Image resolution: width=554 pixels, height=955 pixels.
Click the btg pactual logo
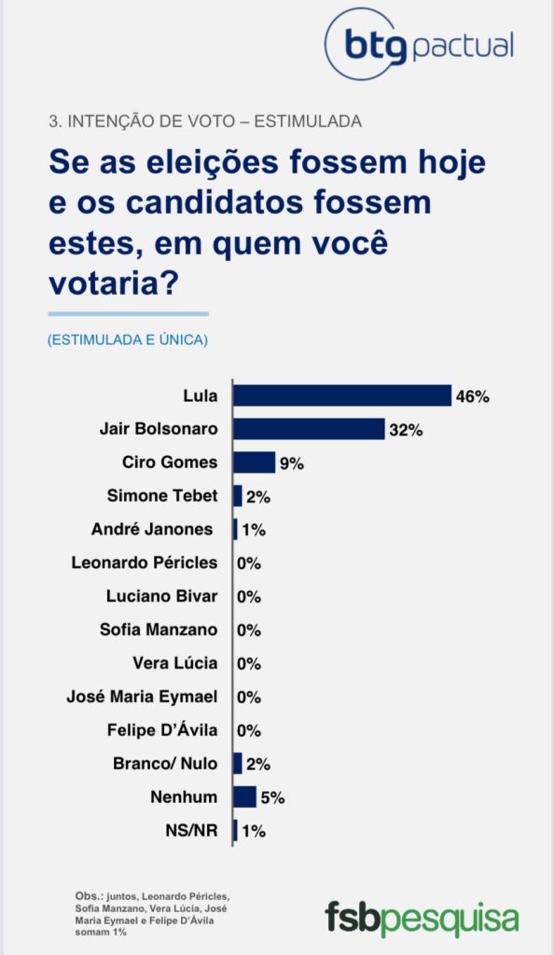coord(420,44)
